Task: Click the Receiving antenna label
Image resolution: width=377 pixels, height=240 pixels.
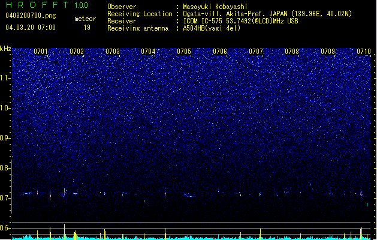Action: (138, 28)
